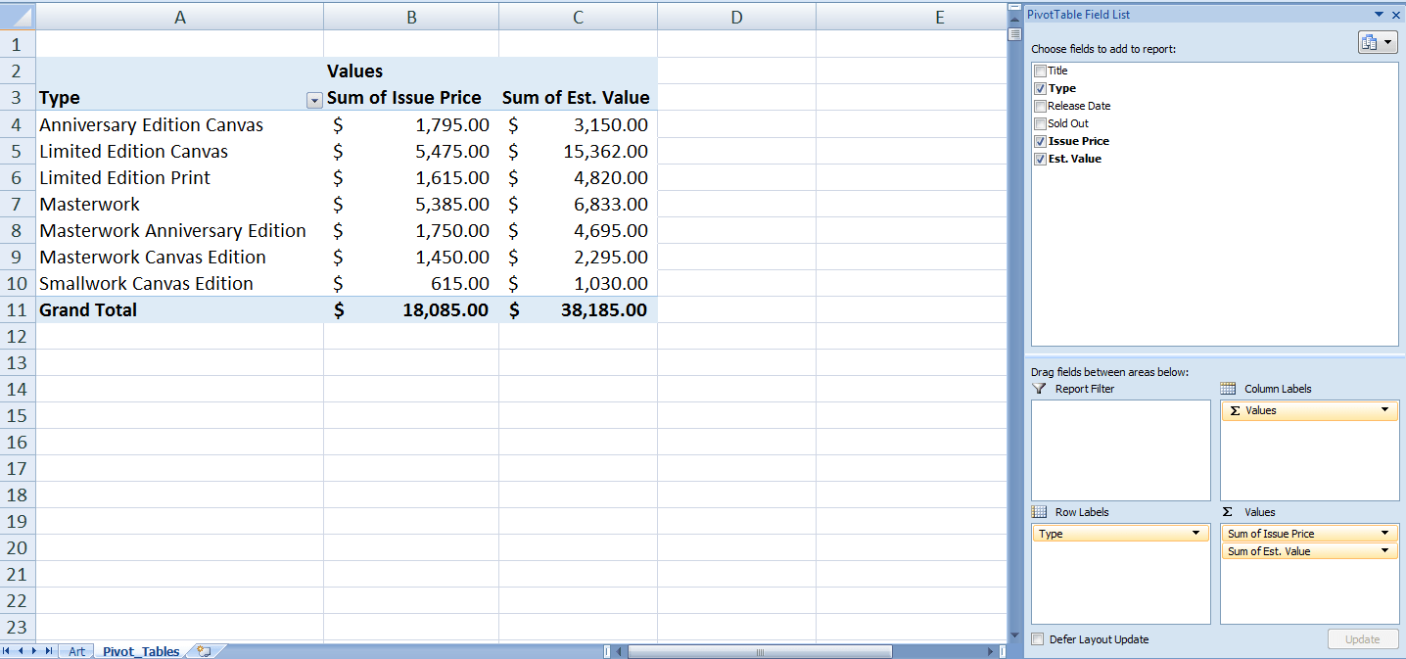Image resolution: width=1406 pixels, height=659 pixels.
Task: Click the Update button
Action: [1363, 639]
